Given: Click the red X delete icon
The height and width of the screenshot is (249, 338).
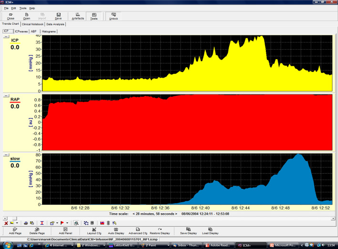Looking at the screenshot, I should click(x=6, y=223).
